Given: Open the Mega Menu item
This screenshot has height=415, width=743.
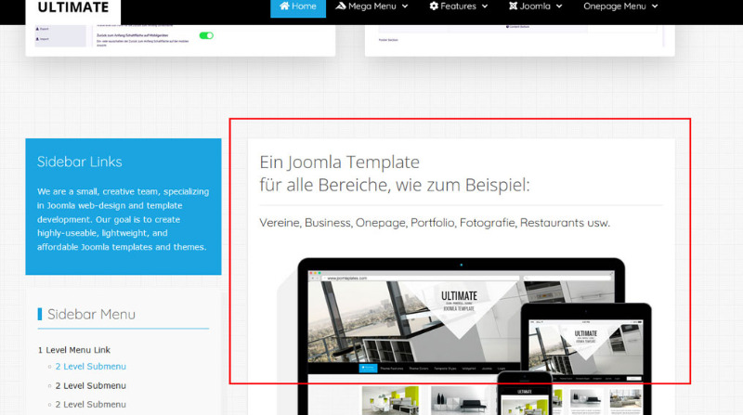Looking at the screenshot, I should [x=371, y=6].
